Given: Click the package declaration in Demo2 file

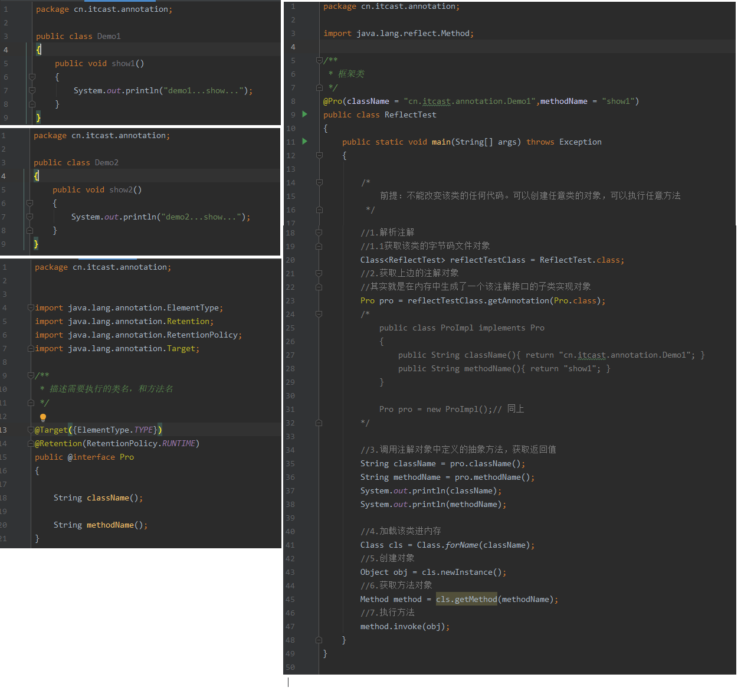Looking at the screenshot, I should click(x=101, y=135).
